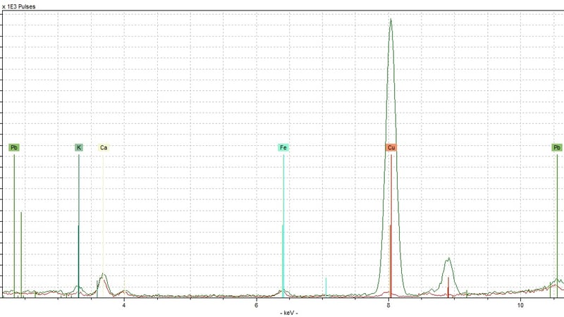564x317 pixels.
Task: Select the K element marker label
Action: click(x=79, y=148)
